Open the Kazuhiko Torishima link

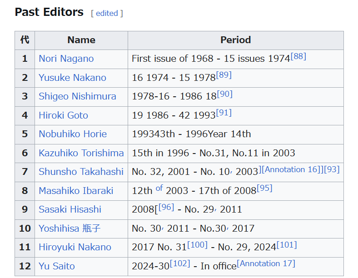click(81, 153)
